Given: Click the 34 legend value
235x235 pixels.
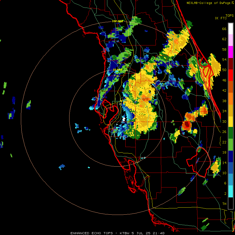Looking at the screenshot, I should tap(224, 111).
